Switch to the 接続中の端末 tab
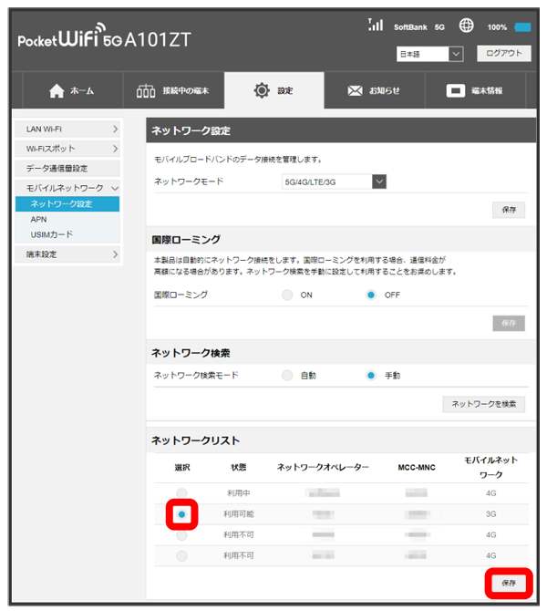 point(171,90)
